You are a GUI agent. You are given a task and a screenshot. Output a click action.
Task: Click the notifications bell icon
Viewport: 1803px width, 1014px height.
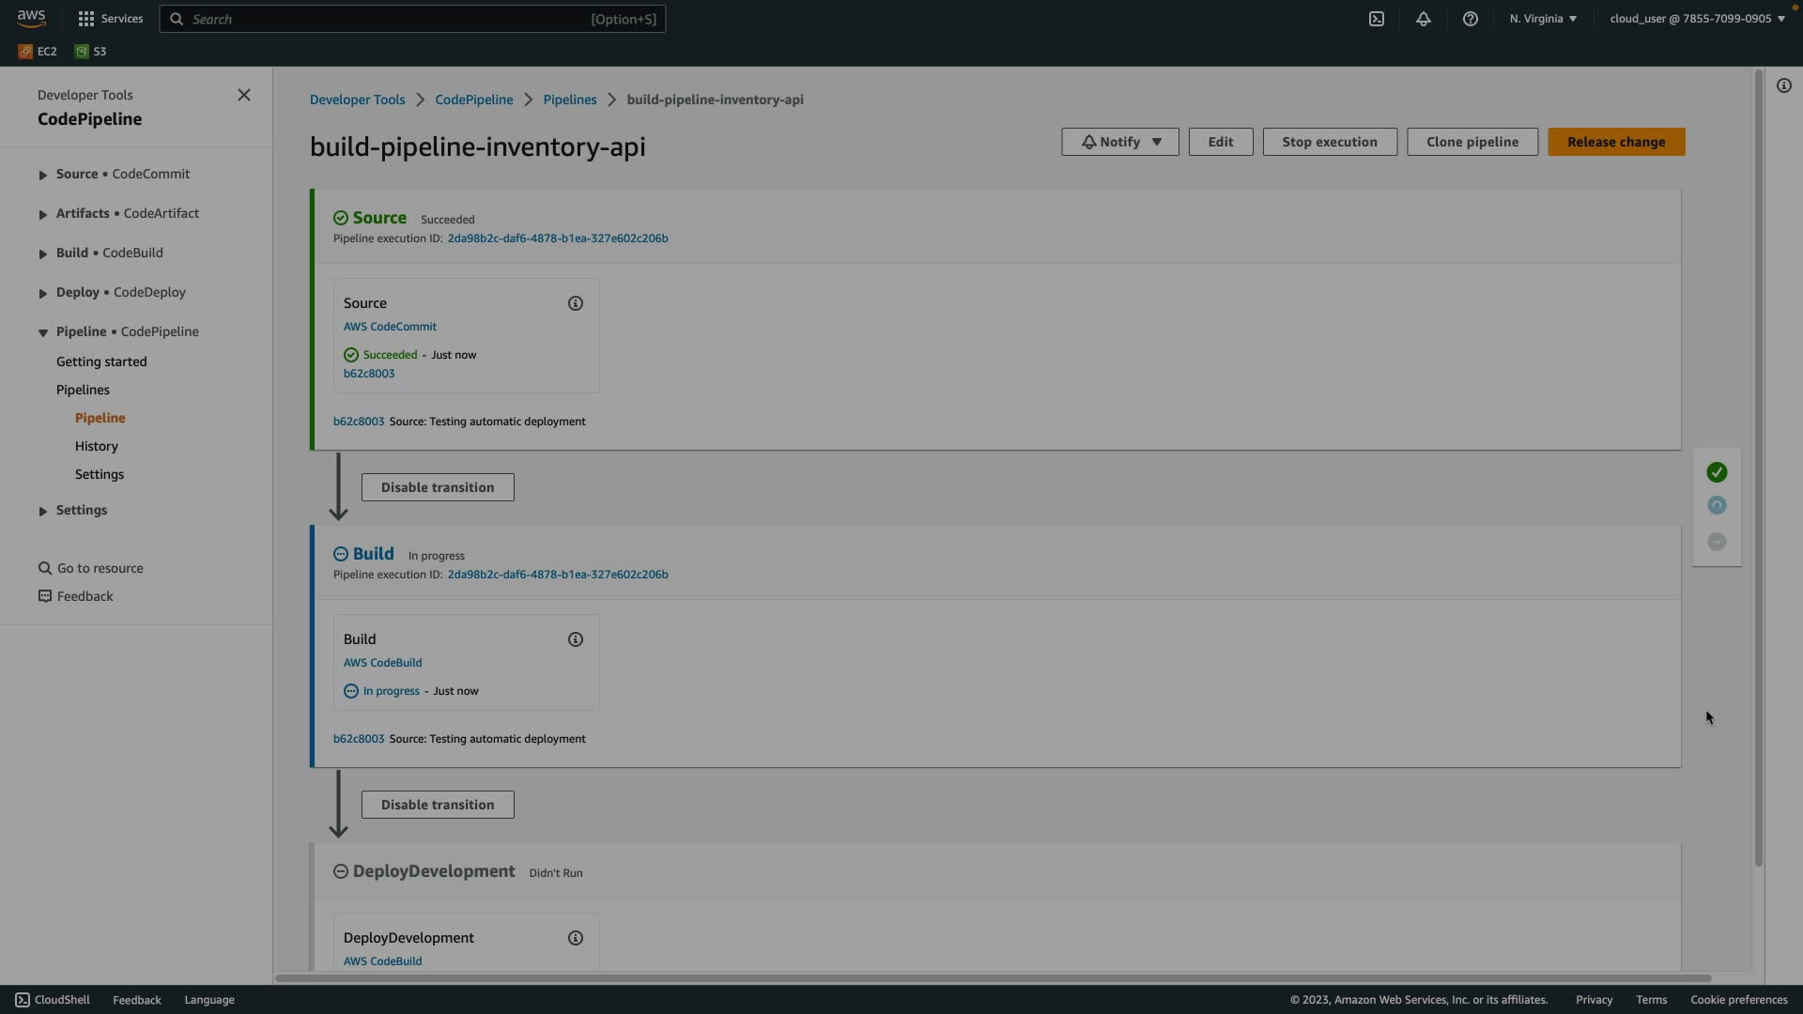coord(1423,19)
